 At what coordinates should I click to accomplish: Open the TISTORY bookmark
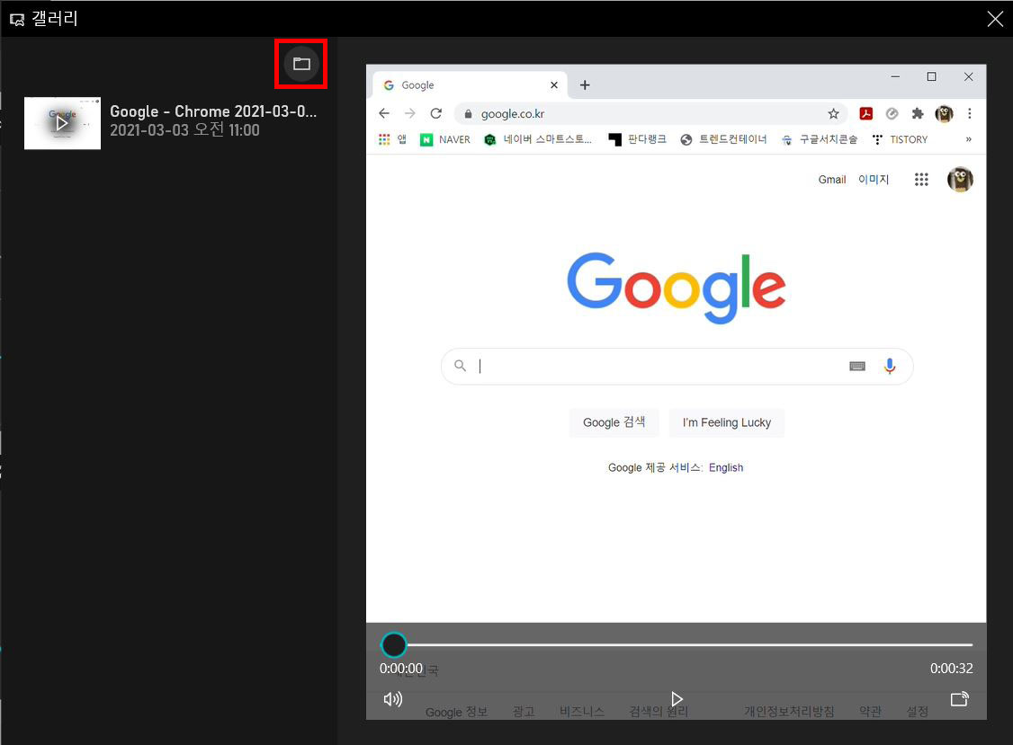point(900,139)
